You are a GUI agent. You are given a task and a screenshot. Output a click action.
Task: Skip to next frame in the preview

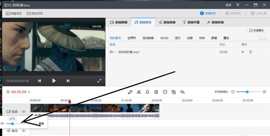tap(68, 81)
